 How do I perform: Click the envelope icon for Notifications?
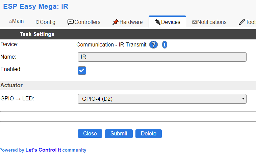[194, 22]
